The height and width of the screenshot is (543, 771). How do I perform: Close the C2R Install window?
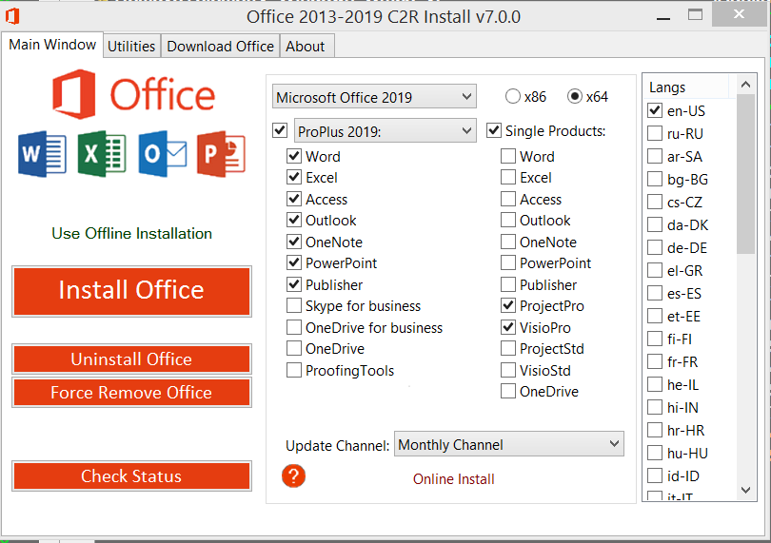pos(739,14)
